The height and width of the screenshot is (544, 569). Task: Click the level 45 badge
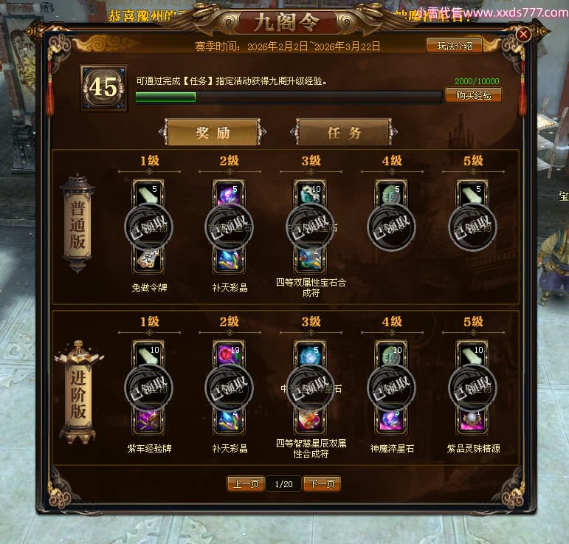[x=104, y=88]
